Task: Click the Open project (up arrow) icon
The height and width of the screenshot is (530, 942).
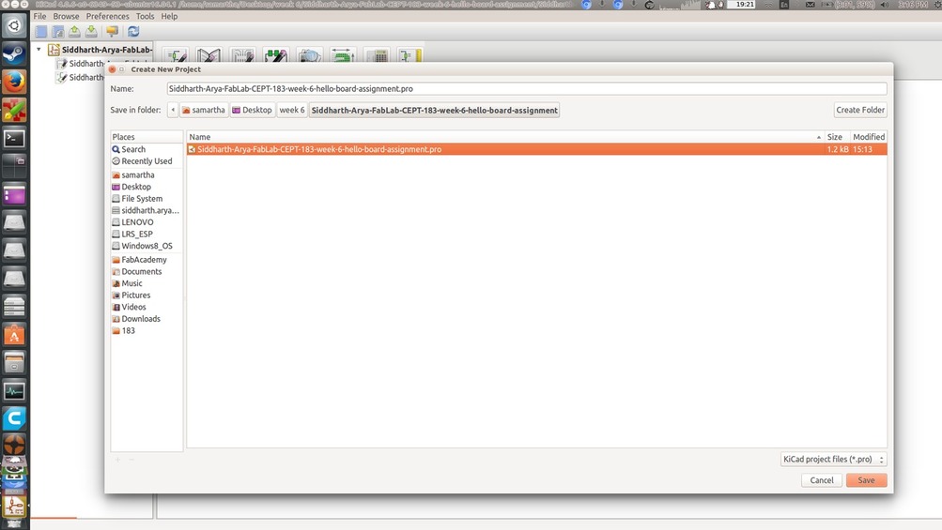Action: 74,31
